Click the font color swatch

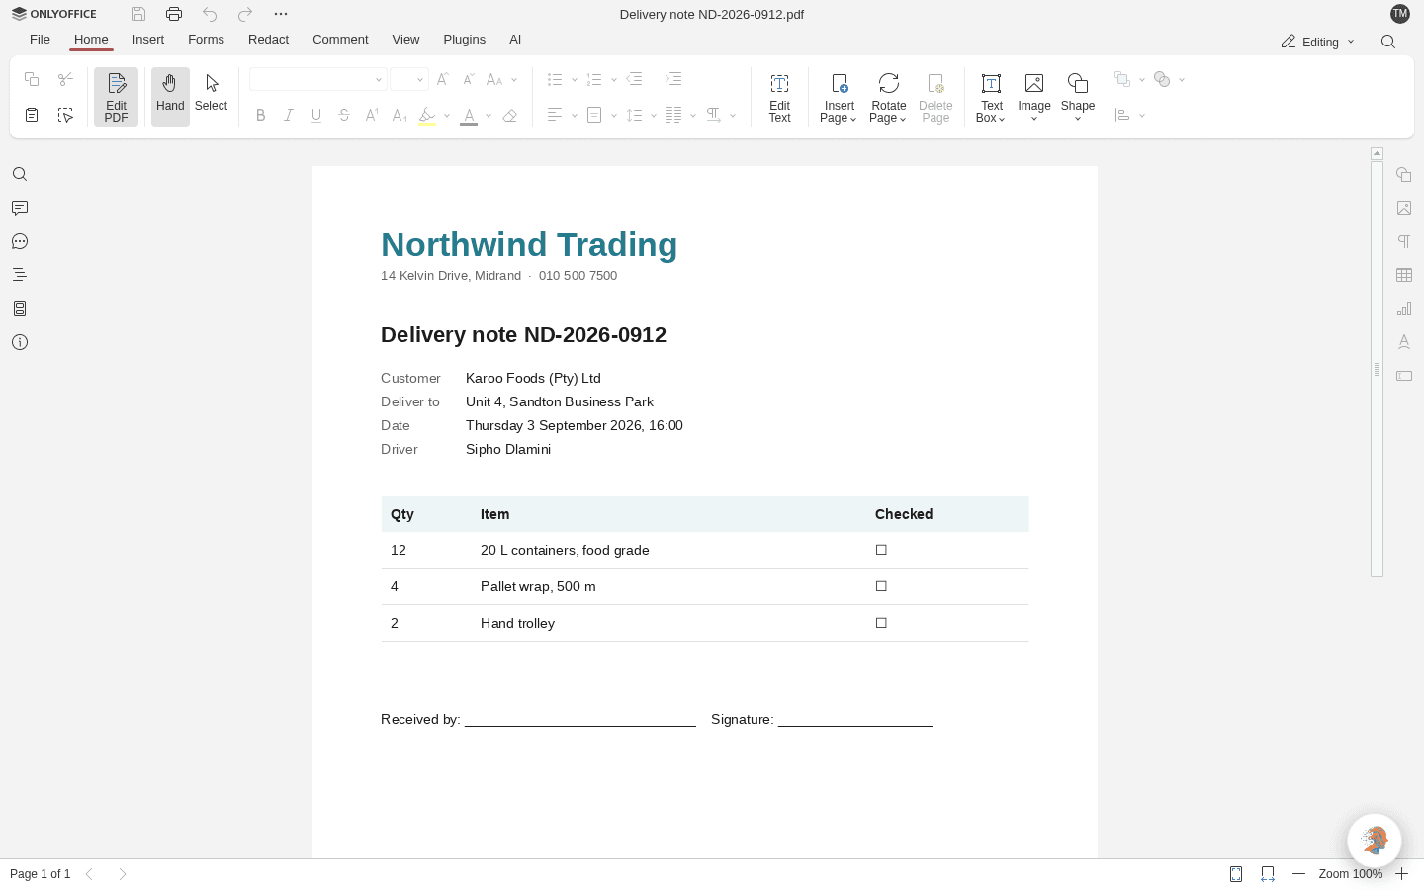pos(469,115)
